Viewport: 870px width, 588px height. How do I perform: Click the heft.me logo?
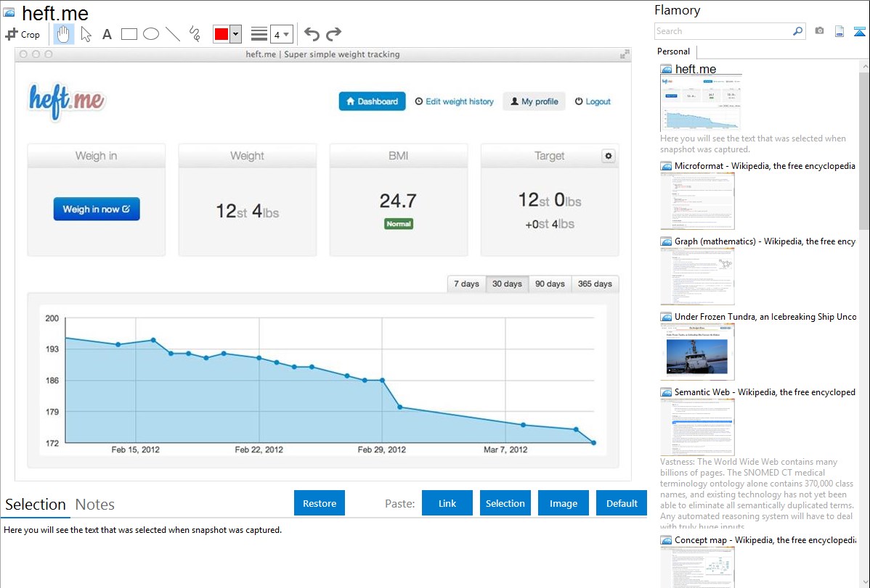[x=67, y=101]
